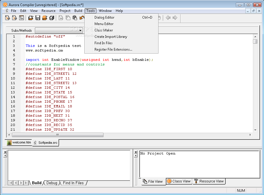Viewport: 264px width, 195px height.
Task: Close the inner document window
Action: (259, 11)
